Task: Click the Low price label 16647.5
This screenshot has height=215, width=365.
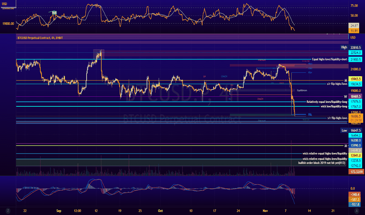Action: click(356, 131)
